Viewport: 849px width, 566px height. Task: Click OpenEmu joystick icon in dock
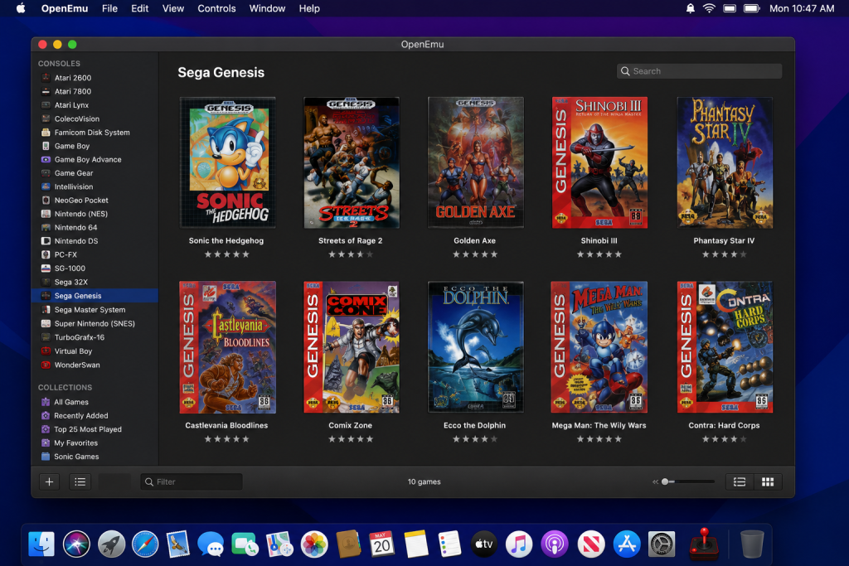point(704,544)
